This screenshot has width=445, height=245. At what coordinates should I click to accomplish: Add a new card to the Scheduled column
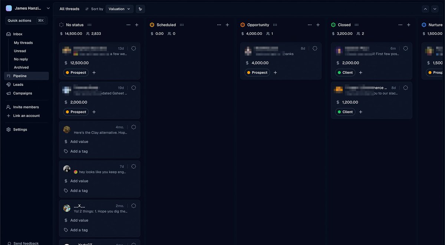227,24
